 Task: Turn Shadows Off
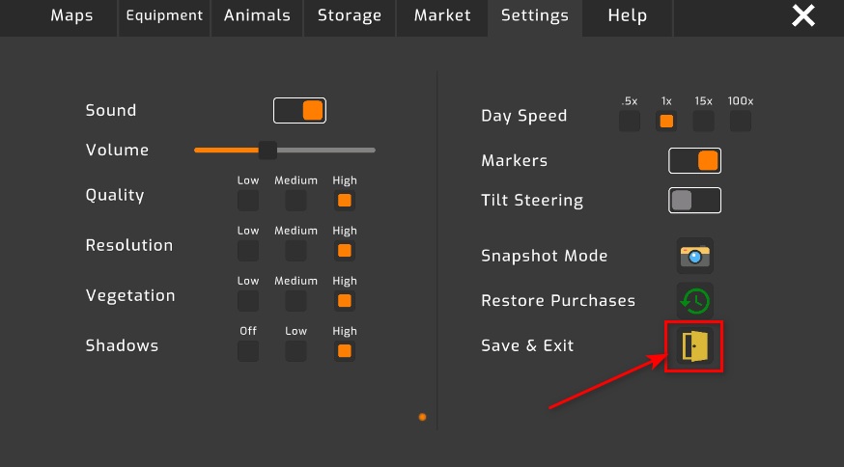[248, 351]
